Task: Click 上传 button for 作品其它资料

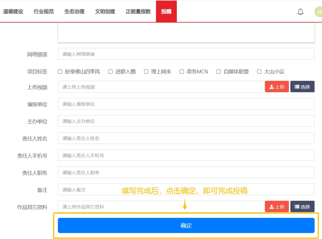Action: (x=277, y=206)
